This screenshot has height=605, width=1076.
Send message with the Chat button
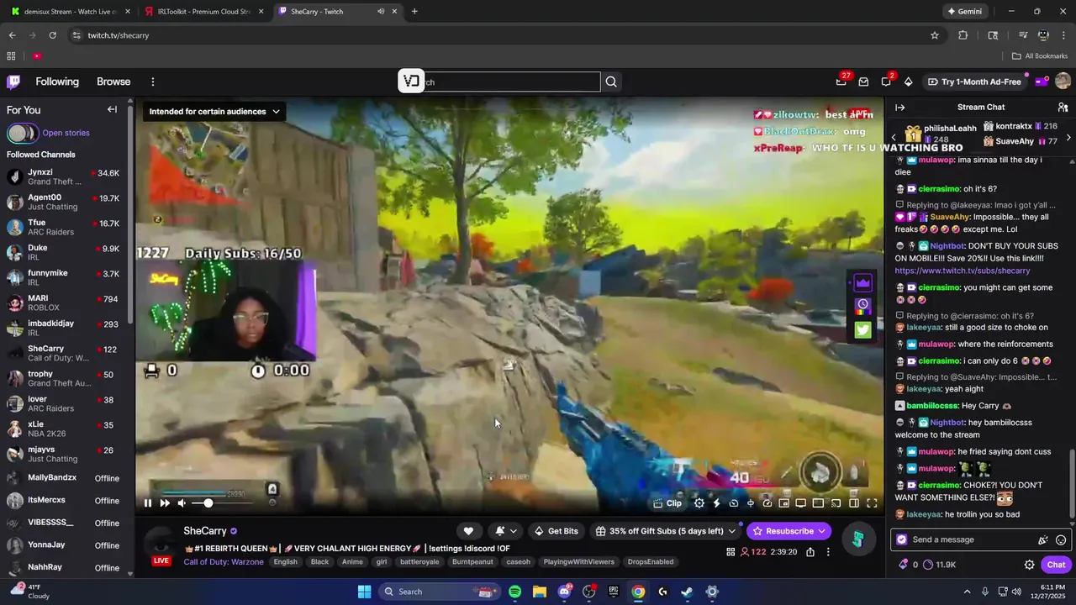pyautogui.click(x=1056, y=565)
